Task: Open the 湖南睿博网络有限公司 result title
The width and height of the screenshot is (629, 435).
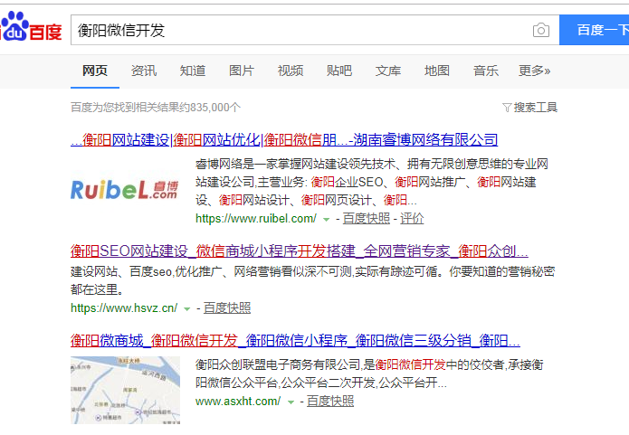Action: (284, 140)
